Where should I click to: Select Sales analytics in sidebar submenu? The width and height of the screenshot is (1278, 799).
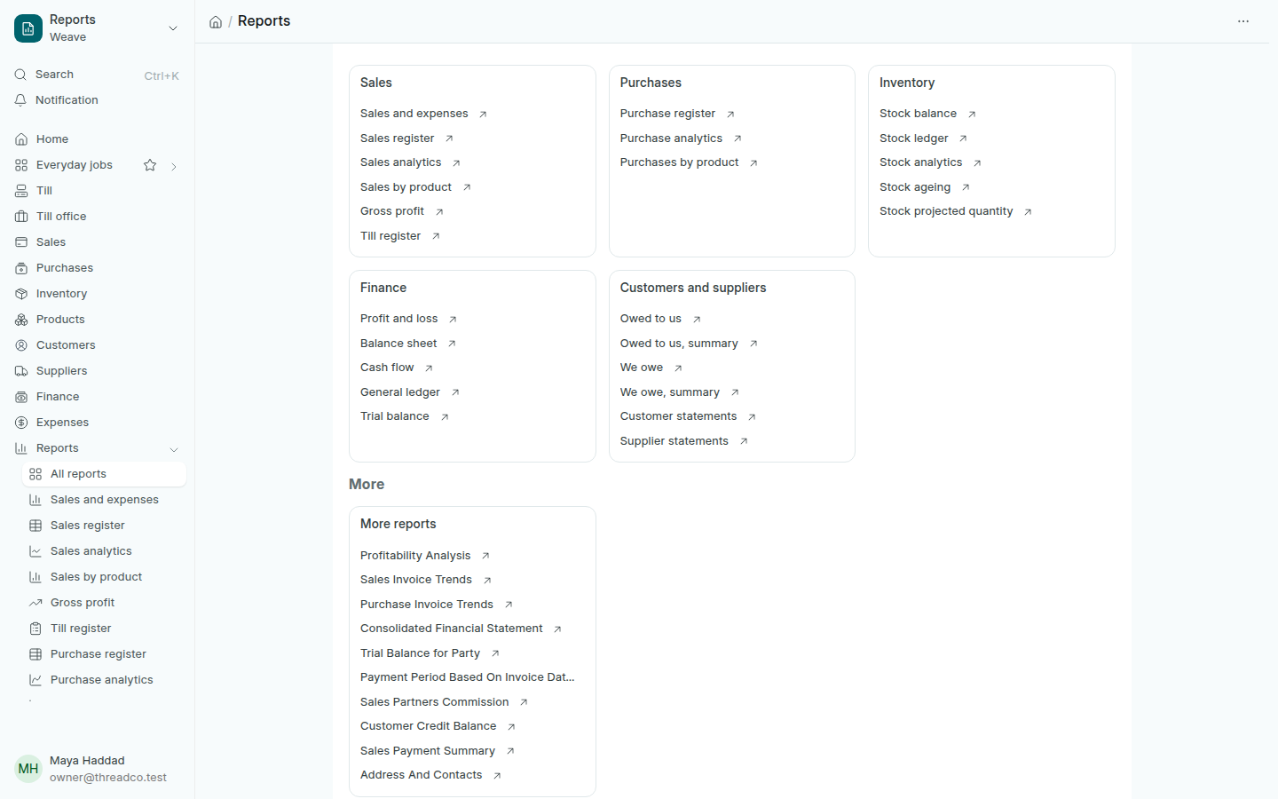tap(104, 551)
